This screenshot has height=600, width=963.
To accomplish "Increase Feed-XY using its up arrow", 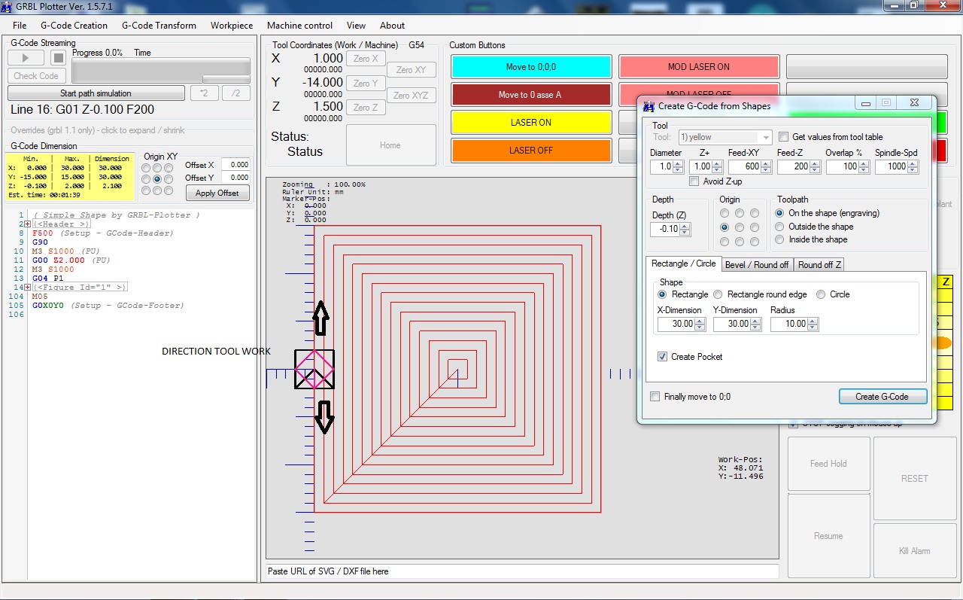I will (x=766, y=163).
